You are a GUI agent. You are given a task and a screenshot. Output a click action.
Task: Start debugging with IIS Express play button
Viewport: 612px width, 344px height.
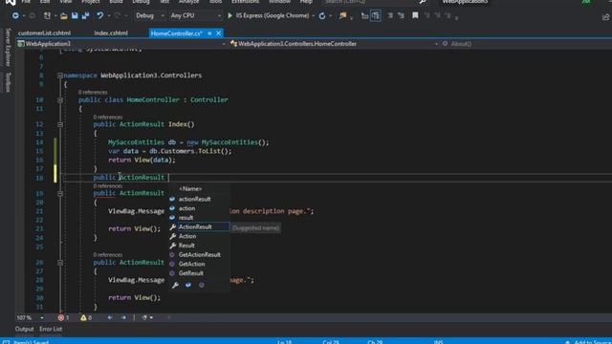tap(229, 15)
